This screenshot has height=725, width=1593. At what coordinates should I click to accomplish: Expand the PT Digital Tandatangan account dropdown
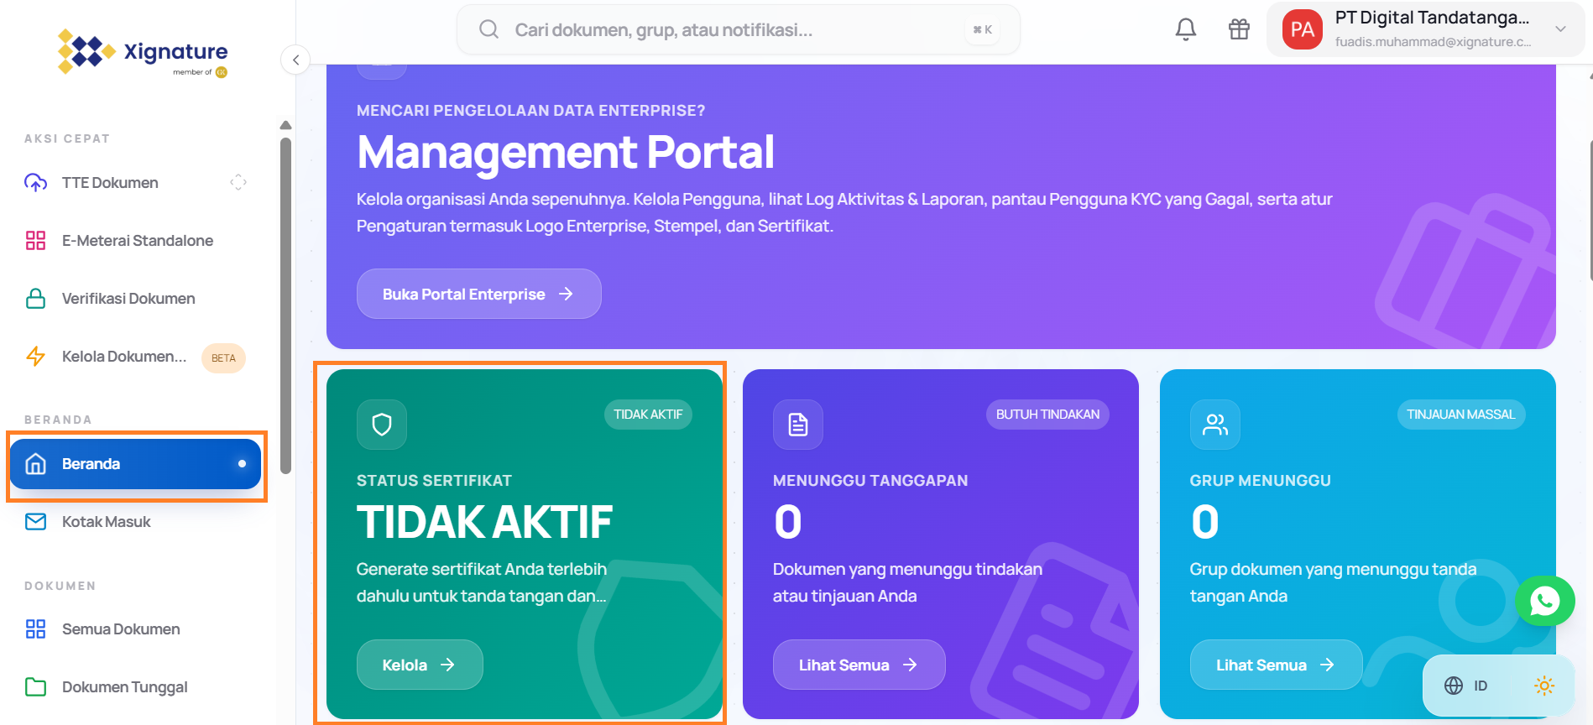pos(1560,29)
